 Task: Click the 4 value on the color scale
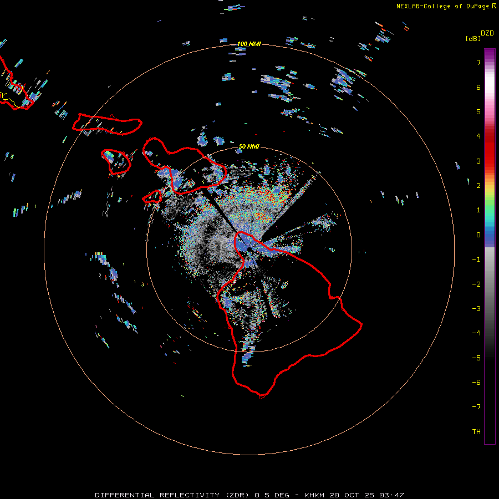tap(478, 136)
